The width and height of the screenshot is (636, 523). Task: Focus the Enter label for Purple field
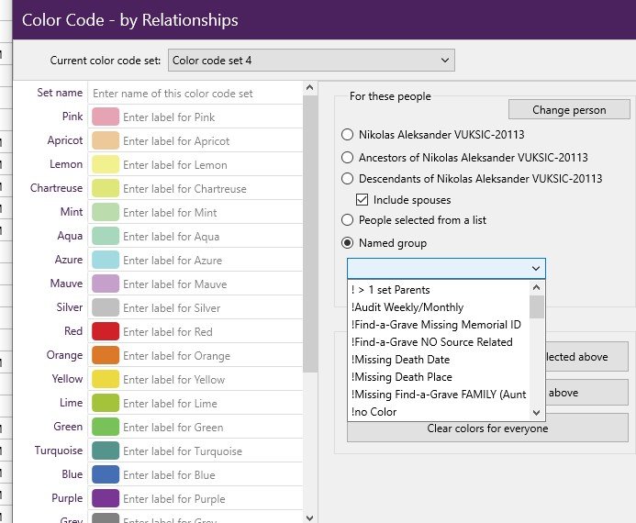pyautogui.click(x=212, y=498)
